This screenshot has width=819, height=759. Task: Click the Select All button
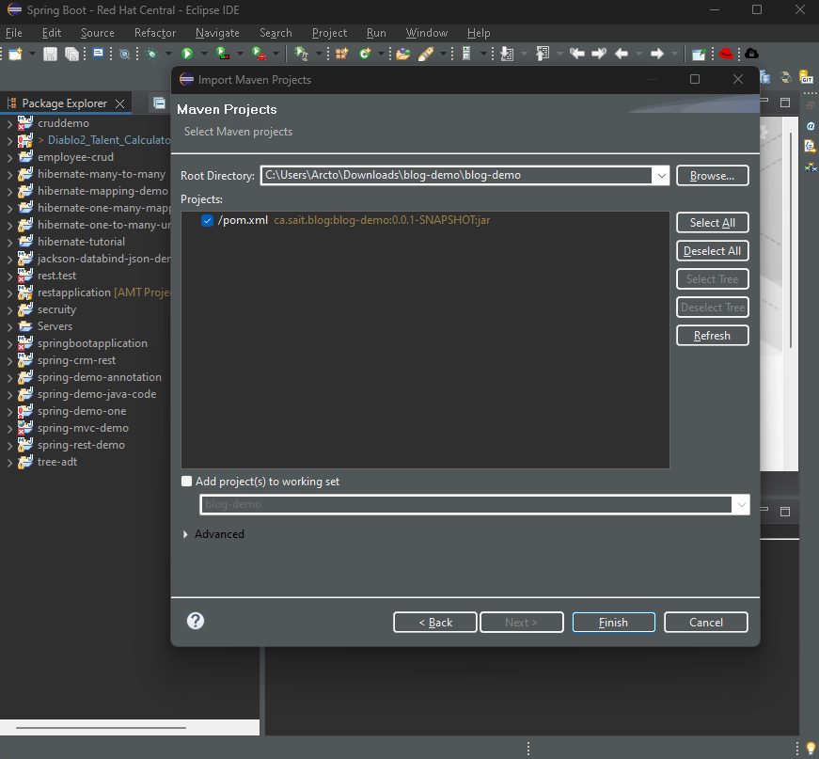click(712, 223)
